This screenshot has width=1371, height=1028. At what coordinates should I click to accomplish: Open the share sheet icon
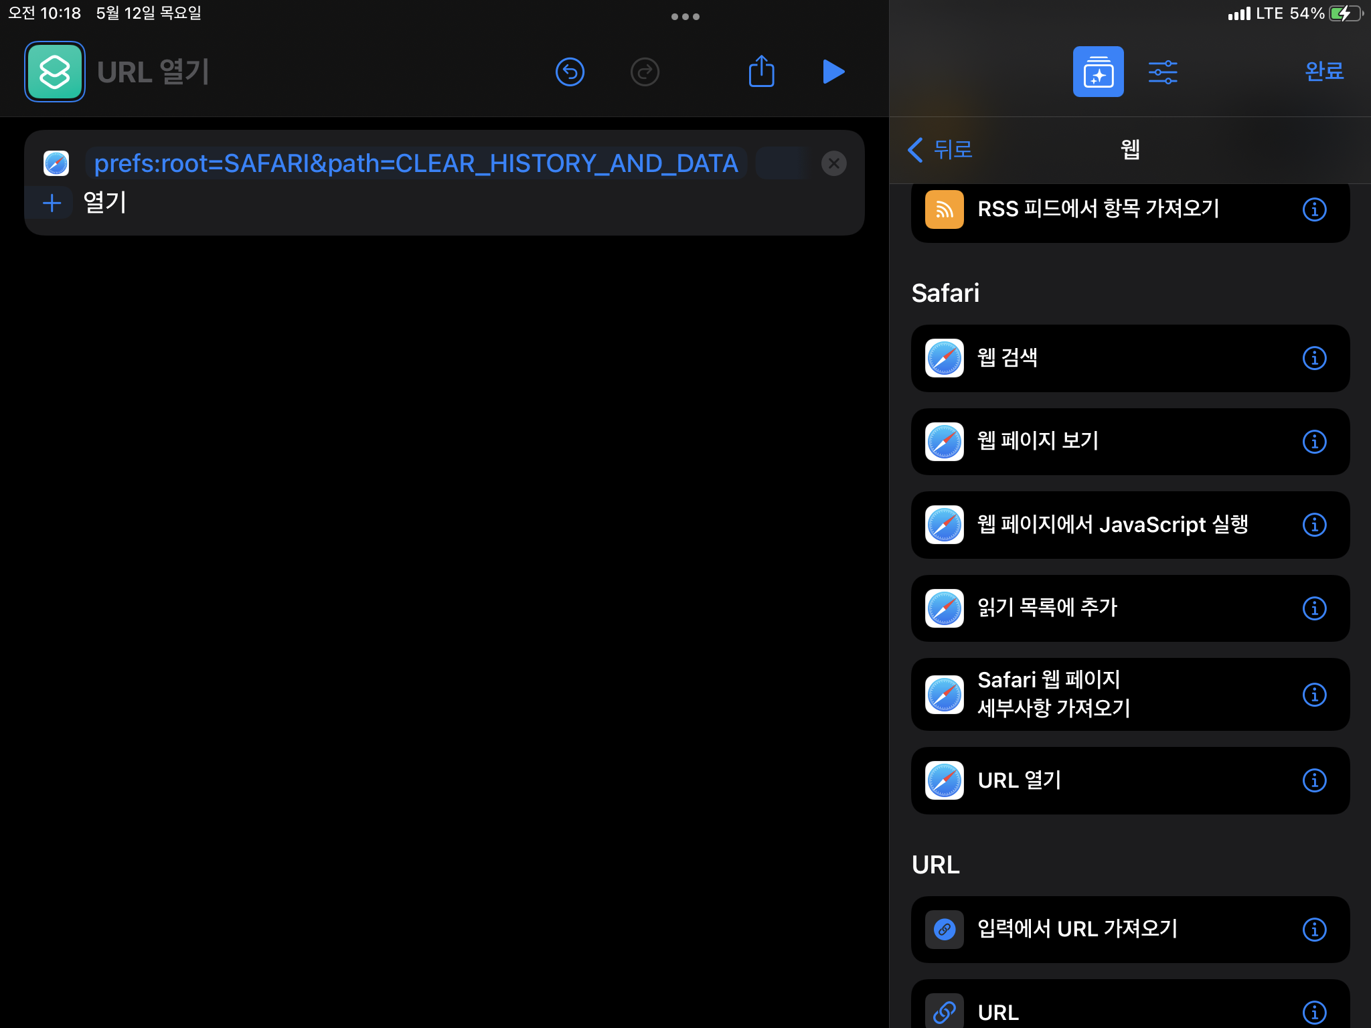pyautogui.click(x=761, y=72)
